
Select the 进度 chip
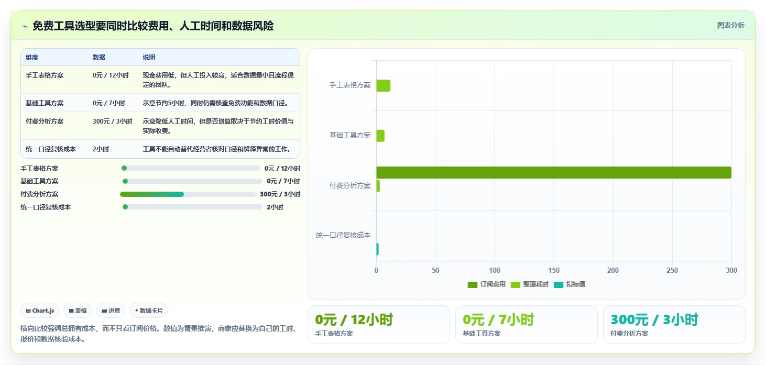111,311
